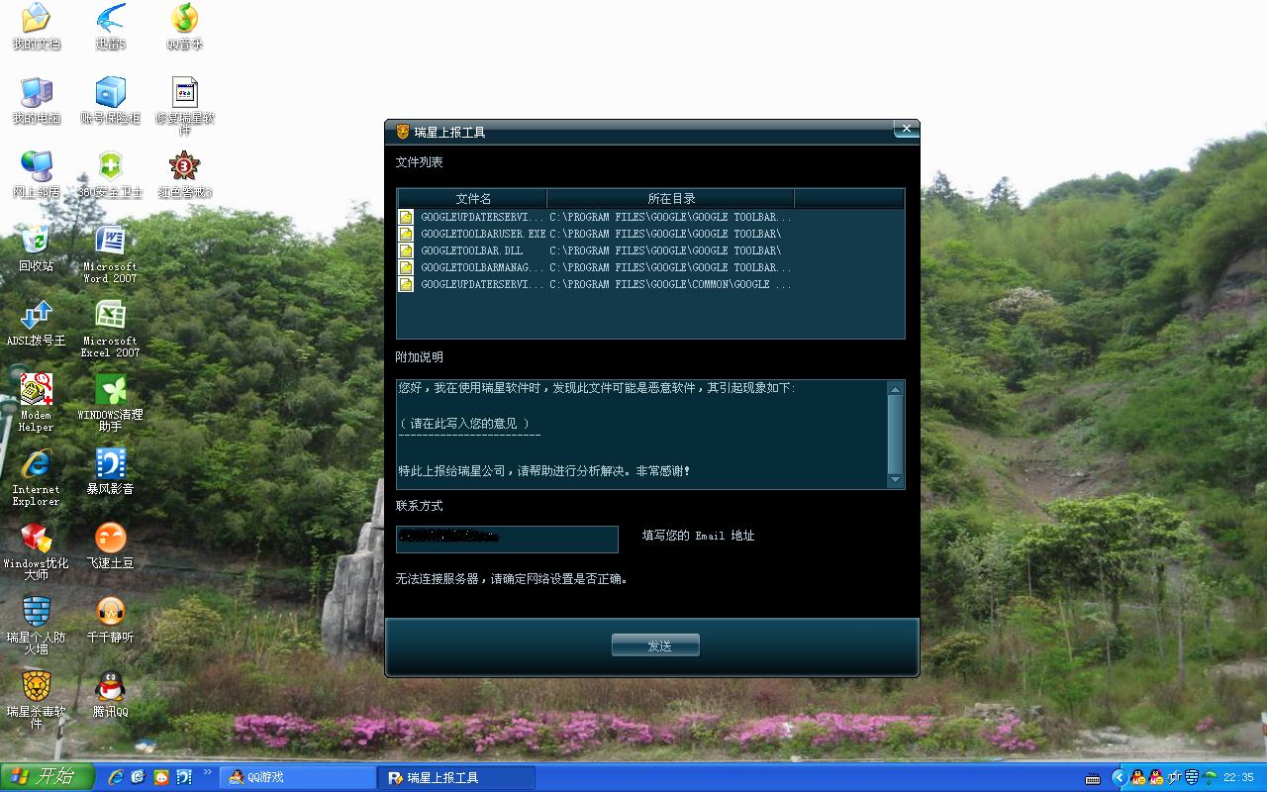Launch 360安全卫士 desktop shortcut
1267x792 pixels.
(x=110, y=175)
